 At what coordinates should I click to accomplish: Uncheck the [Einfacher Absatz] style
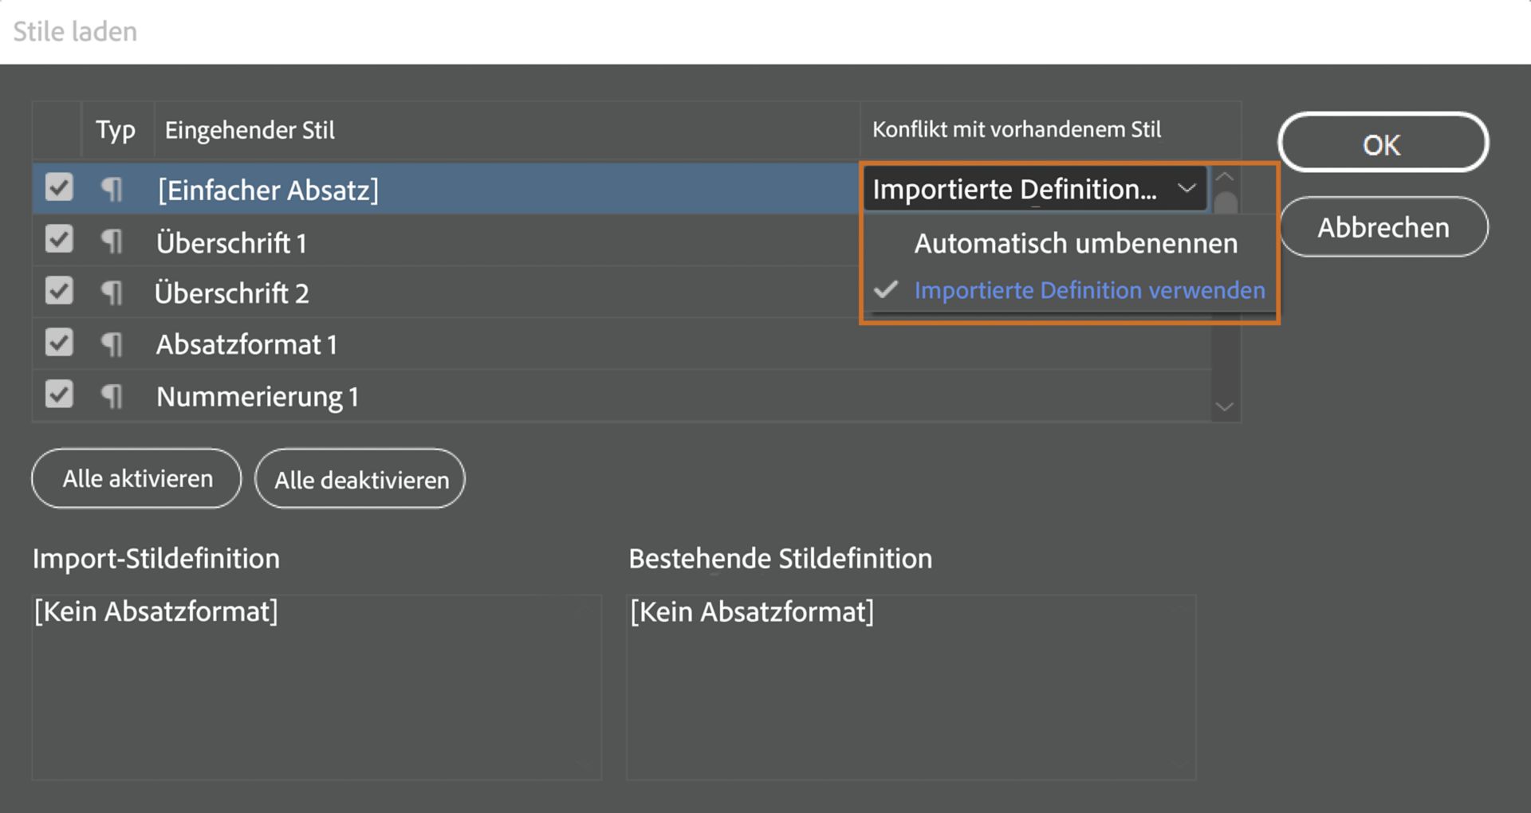58,188
